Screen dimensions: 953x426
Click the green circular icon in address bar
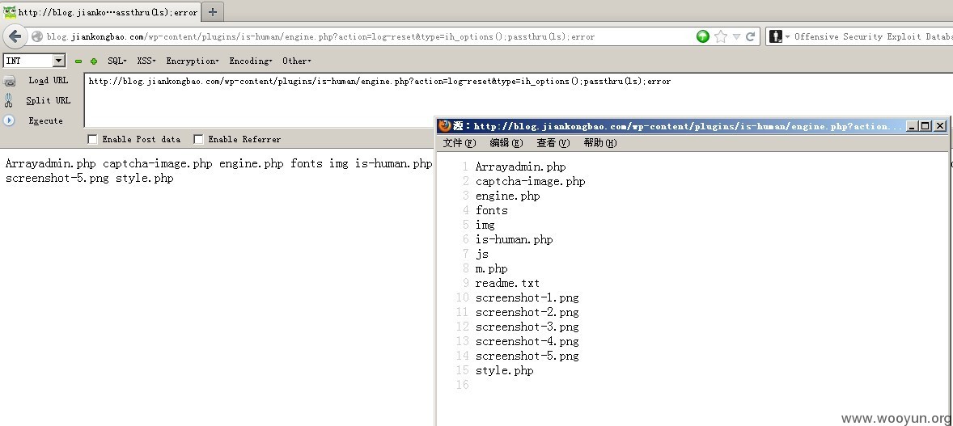702,36
